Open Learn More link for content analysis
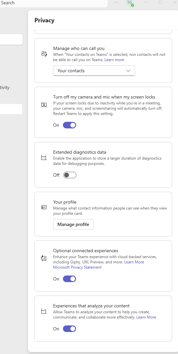This screenshot has height=354, width=178. pyautogui.click(x=146, y=317)
